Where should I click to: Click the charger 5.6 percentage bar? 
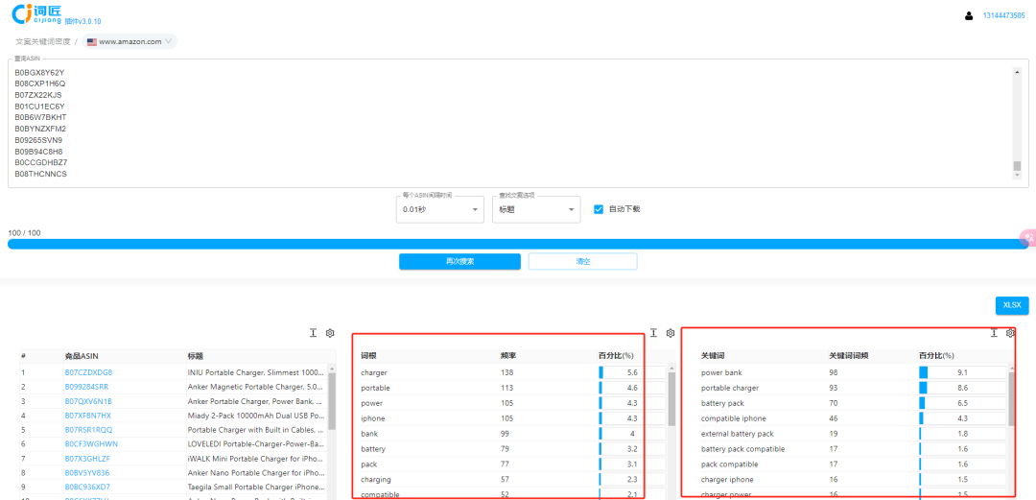click(x=631, y=372)
